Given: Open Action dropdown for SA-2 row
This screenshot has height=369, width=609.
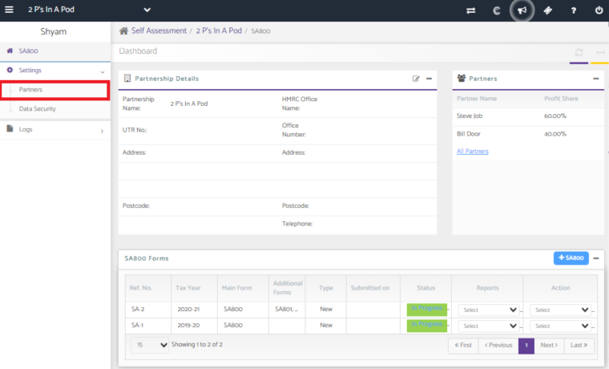Looking at the screenshot, I should 560,310.
